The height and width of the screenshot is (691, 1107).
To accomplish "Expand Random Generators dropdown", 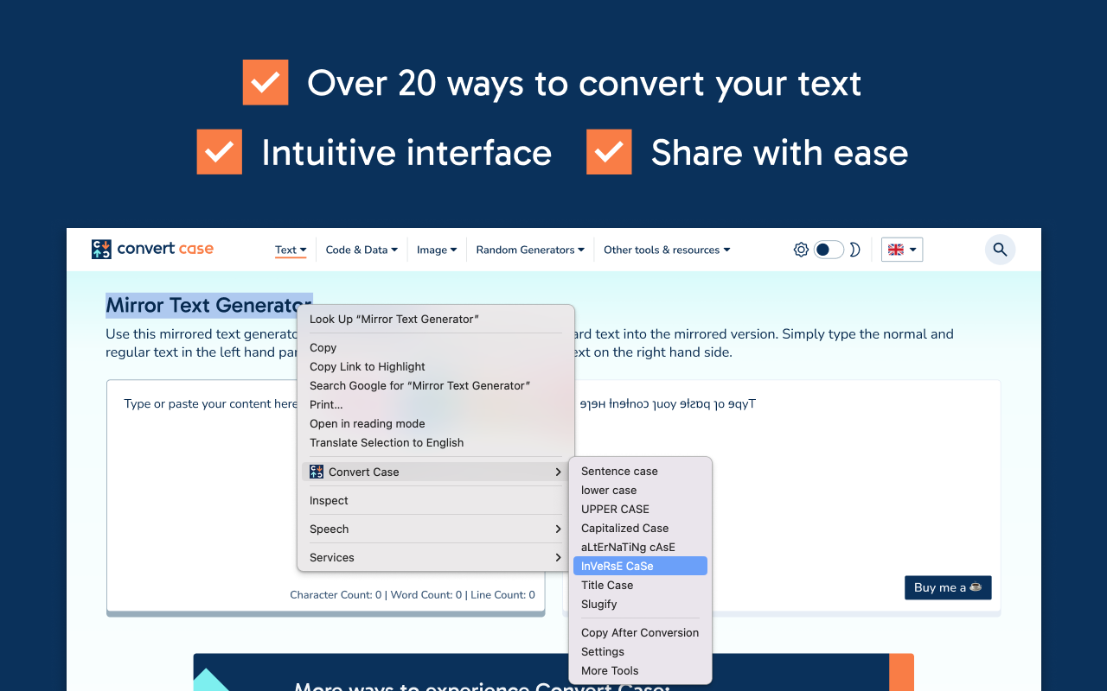I will [x=530, y=250].
